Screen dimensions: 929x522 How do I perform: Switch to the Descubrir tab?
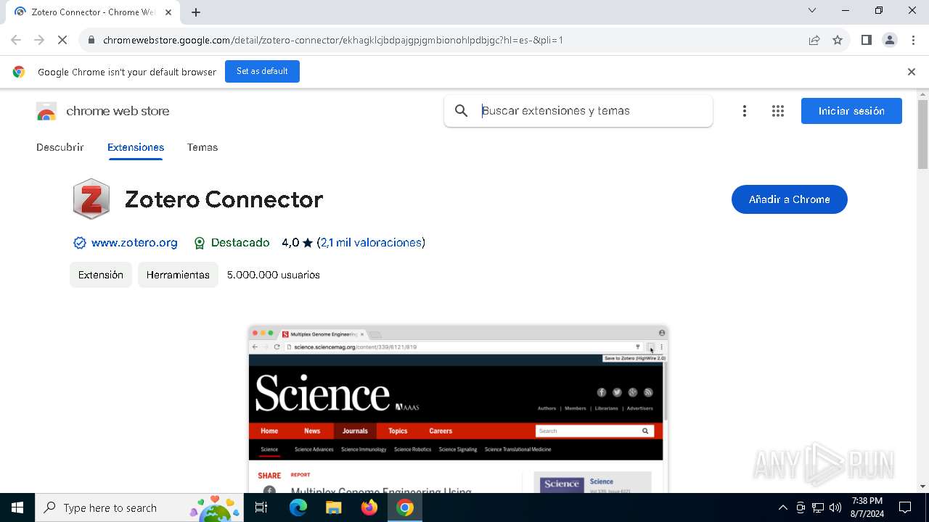click(60, 147)
